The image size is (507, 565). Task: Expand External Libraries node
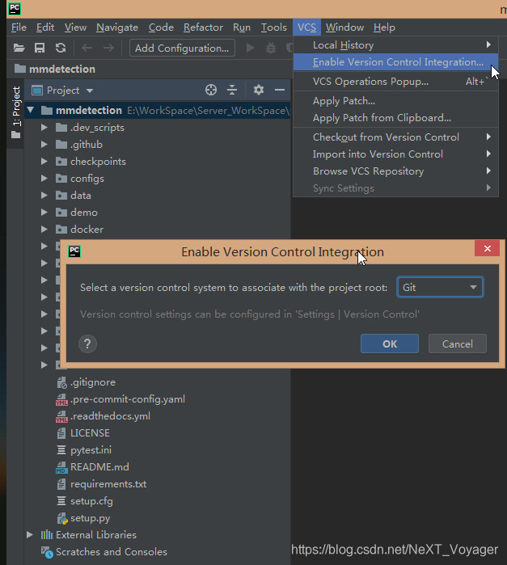30,535
